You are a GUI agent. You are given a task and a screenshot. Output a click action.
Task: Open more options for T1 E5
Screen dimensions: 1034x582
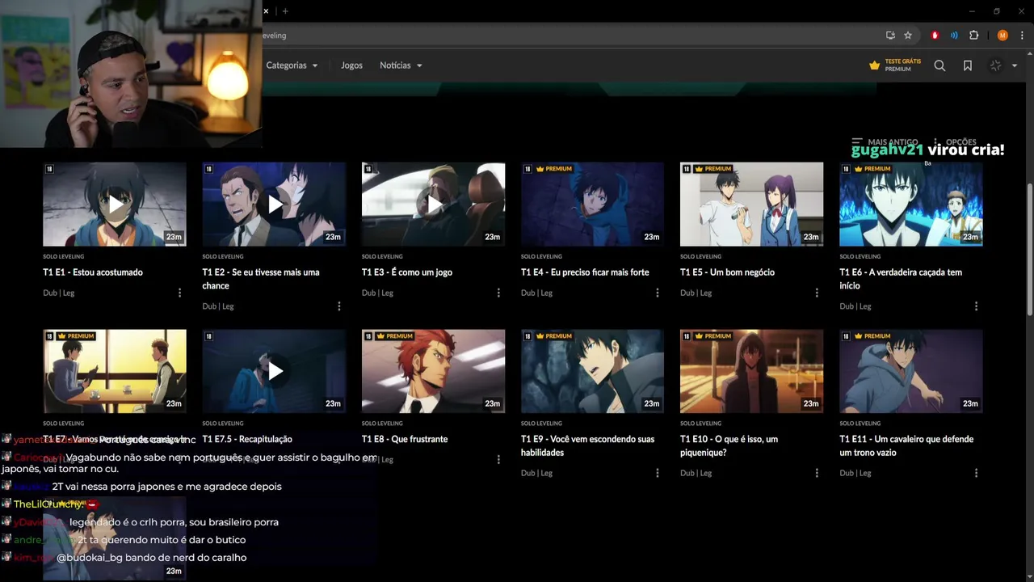click(x=817, y=293)
